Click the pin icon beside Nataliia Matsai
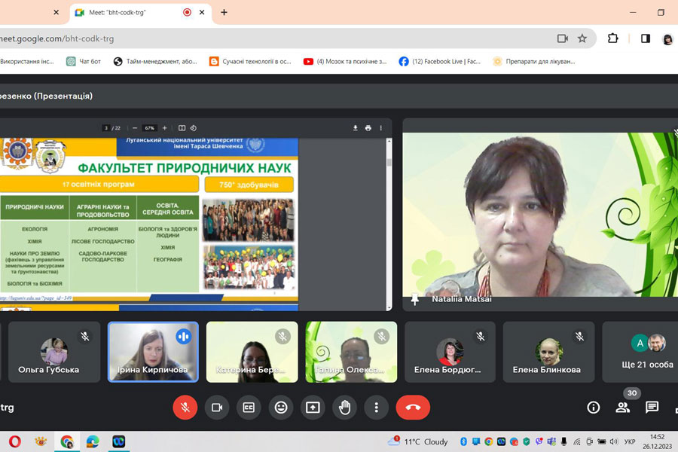 tap(414, 299)
